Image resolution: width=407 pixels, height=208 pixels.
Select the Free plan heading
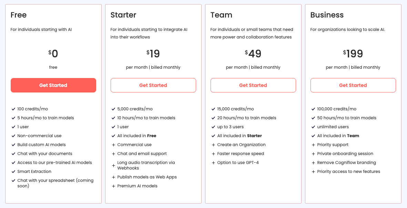(19, 15)
